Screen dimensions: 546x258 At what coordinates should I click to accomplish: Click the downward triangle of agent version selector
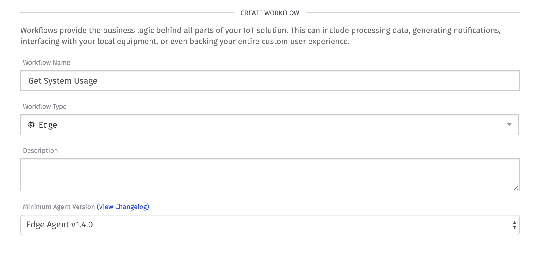tap(514, 227)
